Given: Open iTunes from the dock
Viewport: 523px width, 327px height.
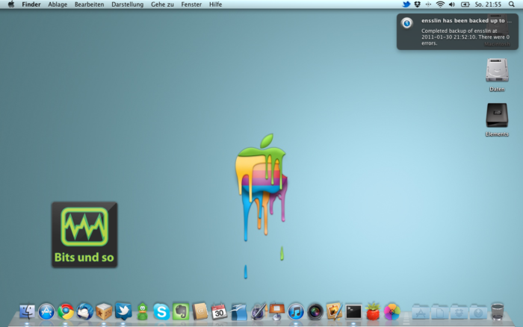Looking at the screenshot, I should click(x=296, y=311).
